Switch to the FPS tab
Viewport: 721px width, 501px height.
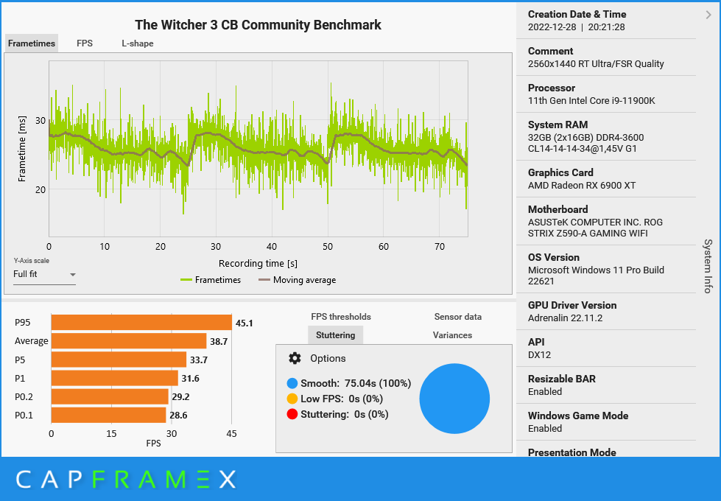point(84,43)
